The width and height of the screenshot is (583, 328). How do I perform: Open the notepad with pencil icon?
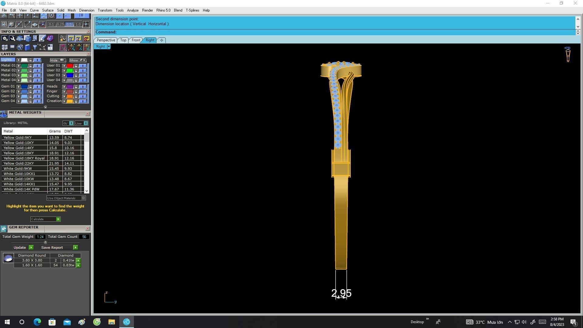[42, 38]
